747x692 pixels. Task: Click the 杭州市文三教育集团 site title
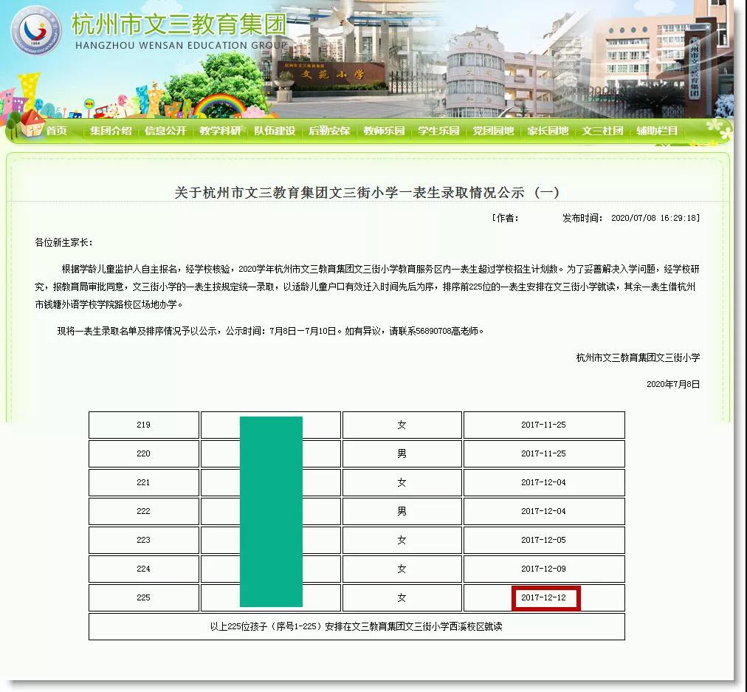pyautogui.click(x=179, y=24)
